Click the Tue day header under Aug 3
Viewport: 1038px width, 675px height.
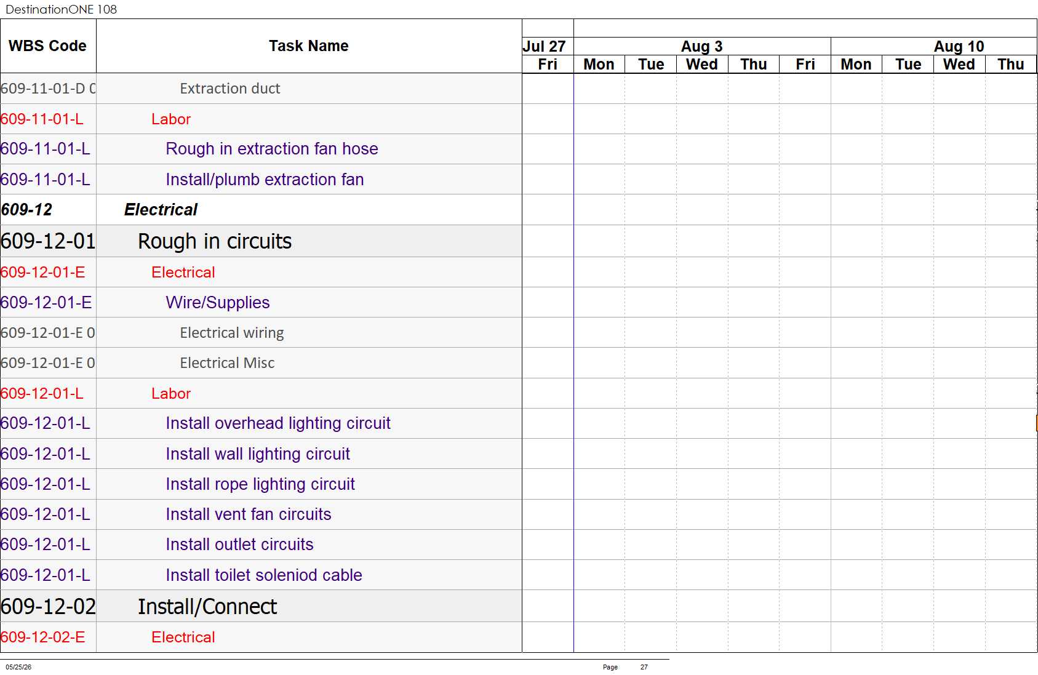pos(651,65)
